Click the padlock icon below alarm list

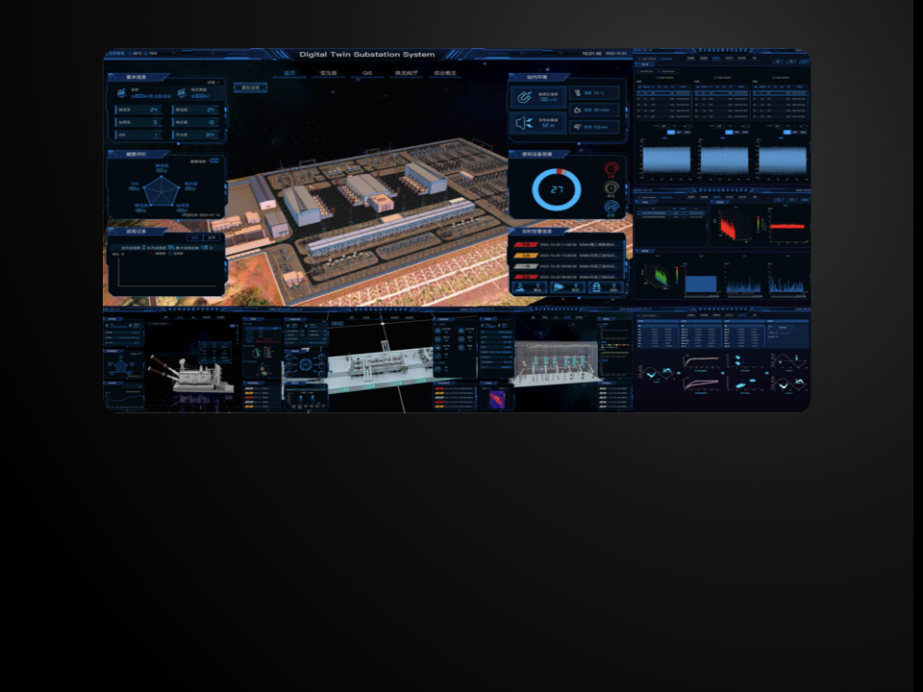[x=596, y=286]
